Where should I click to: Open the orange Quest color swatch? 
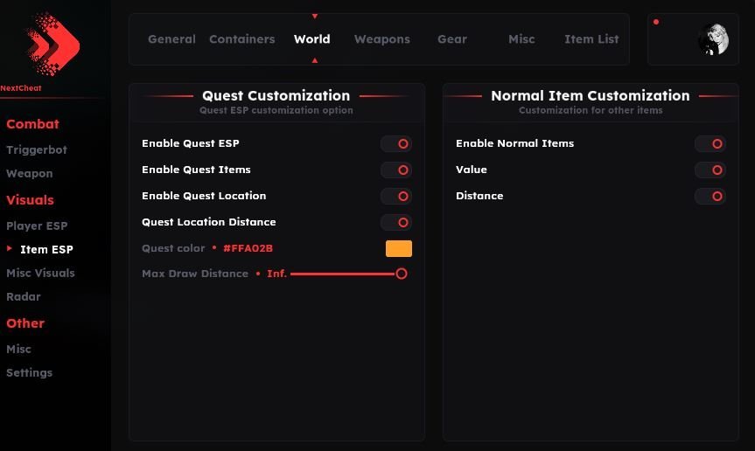click(x=399, y=249)
